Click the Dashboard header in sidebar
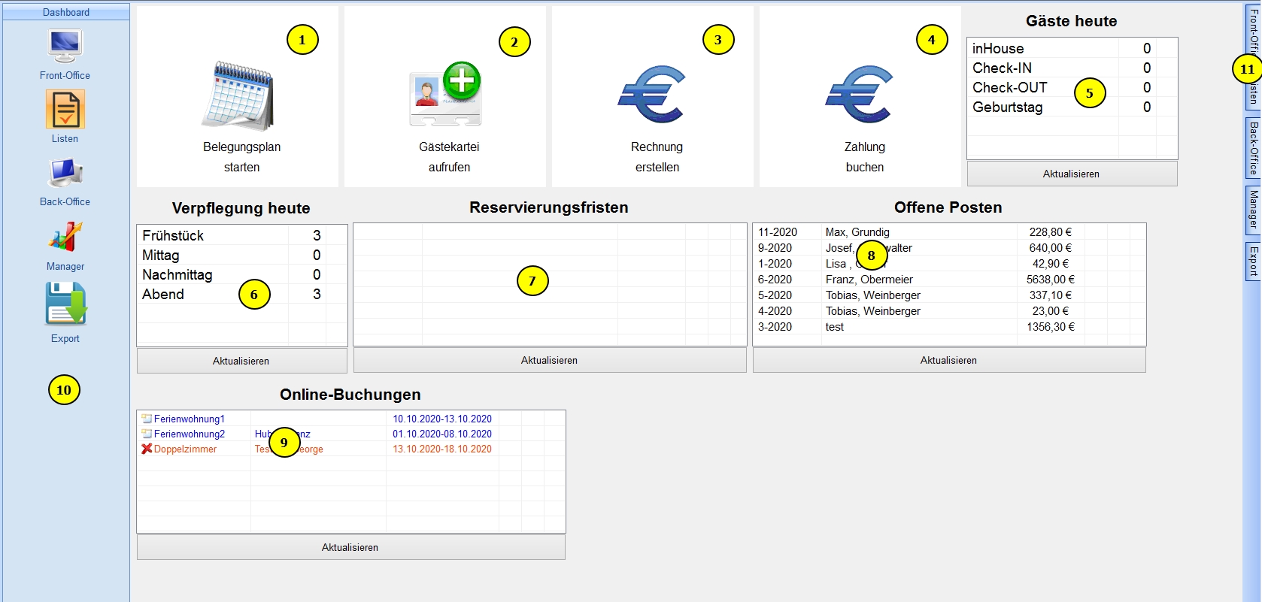Screen dimensions: 1262x602 66,12
